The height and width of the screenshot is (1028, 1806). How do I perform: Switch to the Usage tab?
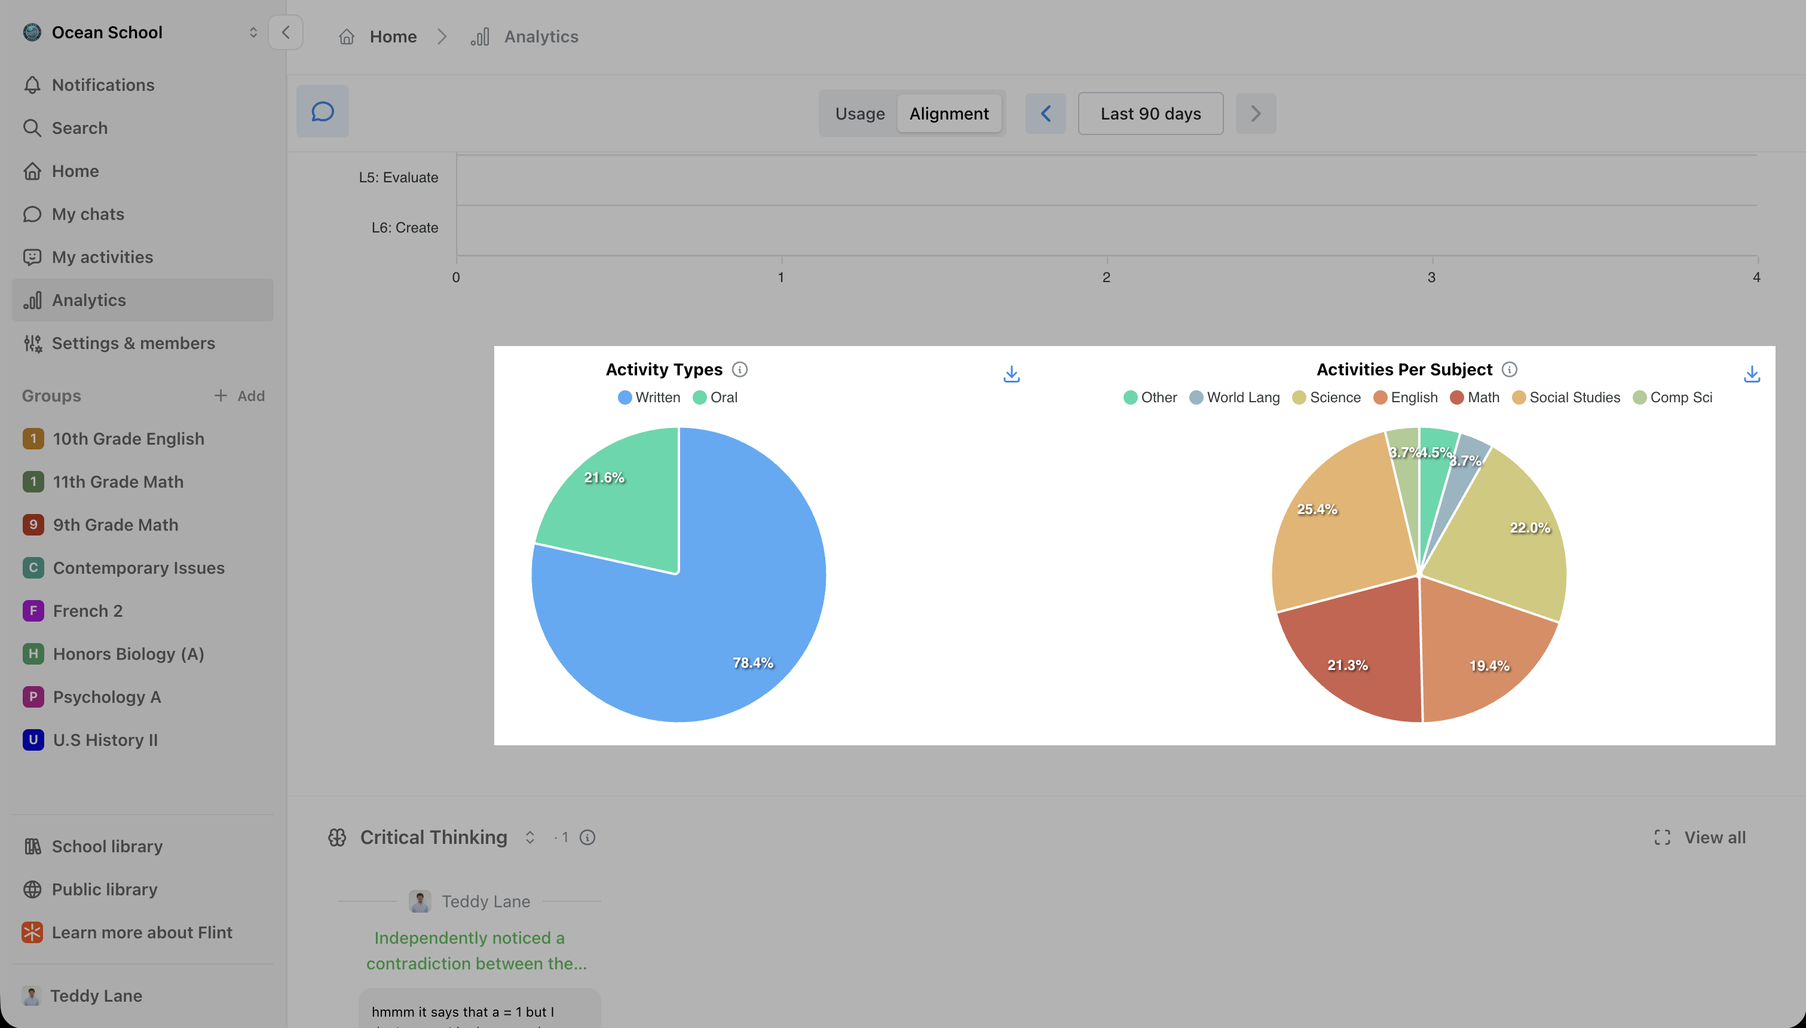point(859,114)
